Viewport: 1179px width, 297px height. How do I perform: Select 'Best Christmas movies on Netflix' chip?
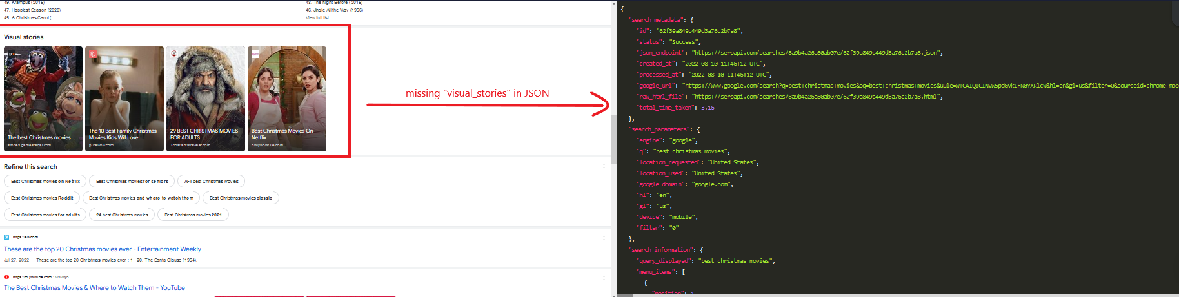[45, 182]
